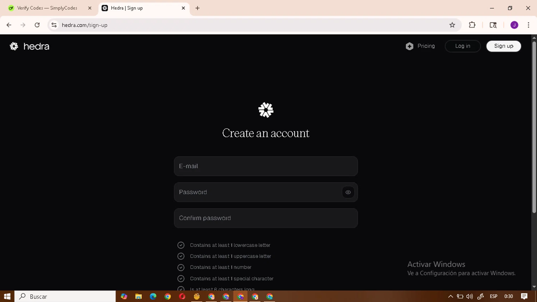The image size is (537, 302).
Task: Click the large hedra flower logo above heading
Action: 266,110
